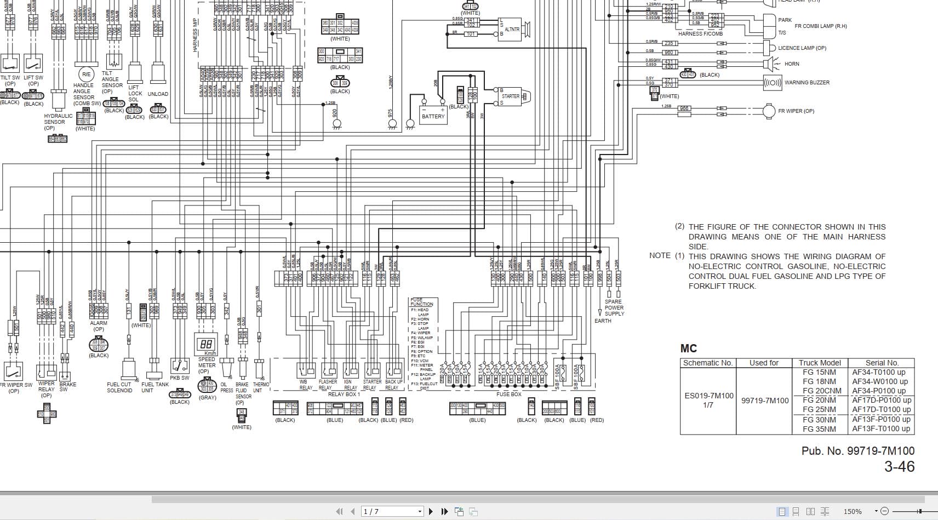Open the page number dropdown
This screenshot has height=520, width=938.
[x=420, y=512]
